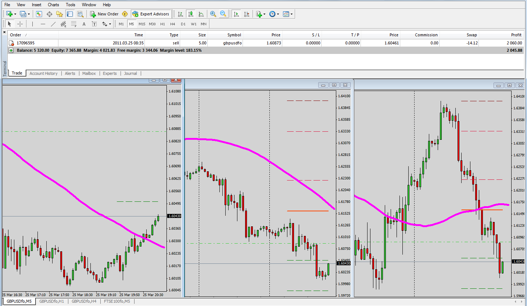Screen dimensions: 527x306
Task: Toggle the Data Window crosshair-circle icon
Action: tap(49, 14)
